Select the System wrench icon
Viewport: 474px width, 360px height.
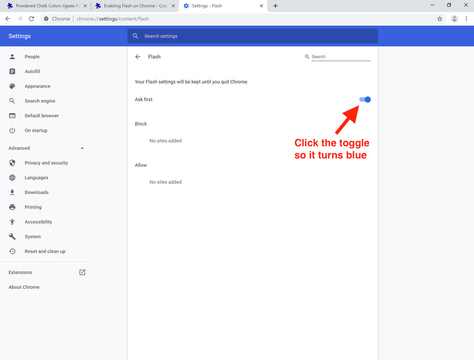pos(12,236)
